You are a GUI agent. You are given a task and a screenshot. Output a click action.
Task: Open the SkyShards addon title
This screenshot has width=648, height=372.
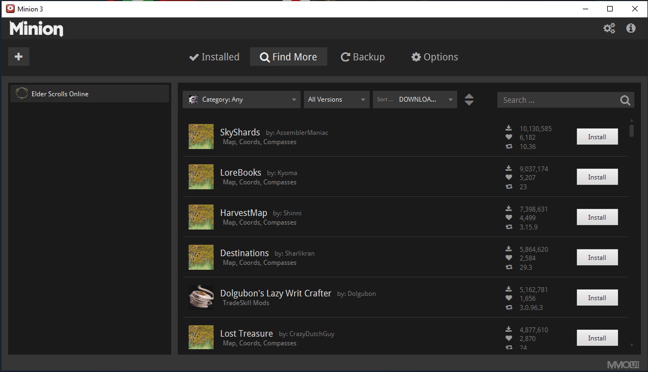(x=240, y=132)
